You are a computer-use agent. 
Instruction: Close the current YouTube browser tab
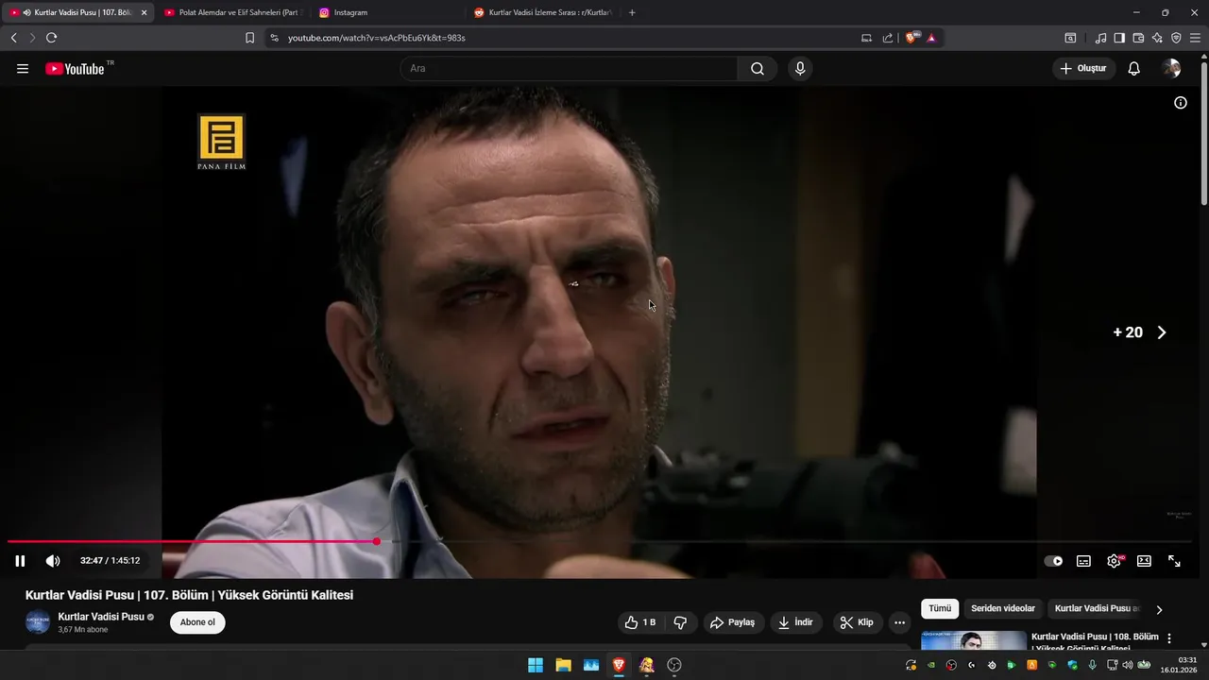point(145,12)
